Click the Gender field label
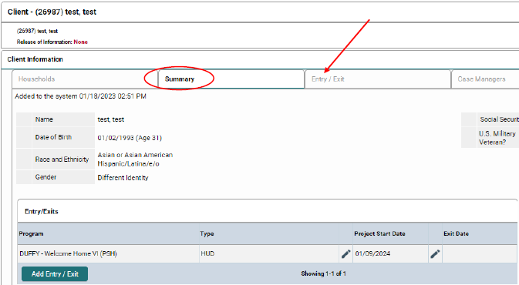Image resolution: width=519 pixels, height=285 pixels. tap(45, 177)
